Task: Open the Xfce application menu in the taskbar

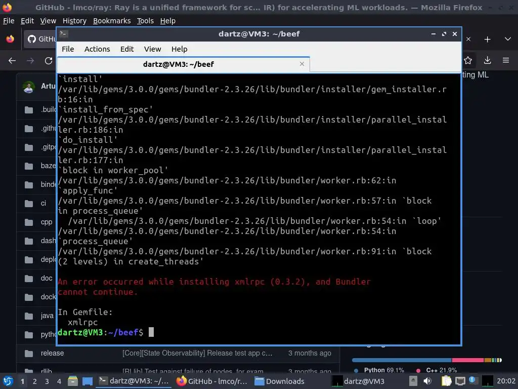Action: pos(8,381)
